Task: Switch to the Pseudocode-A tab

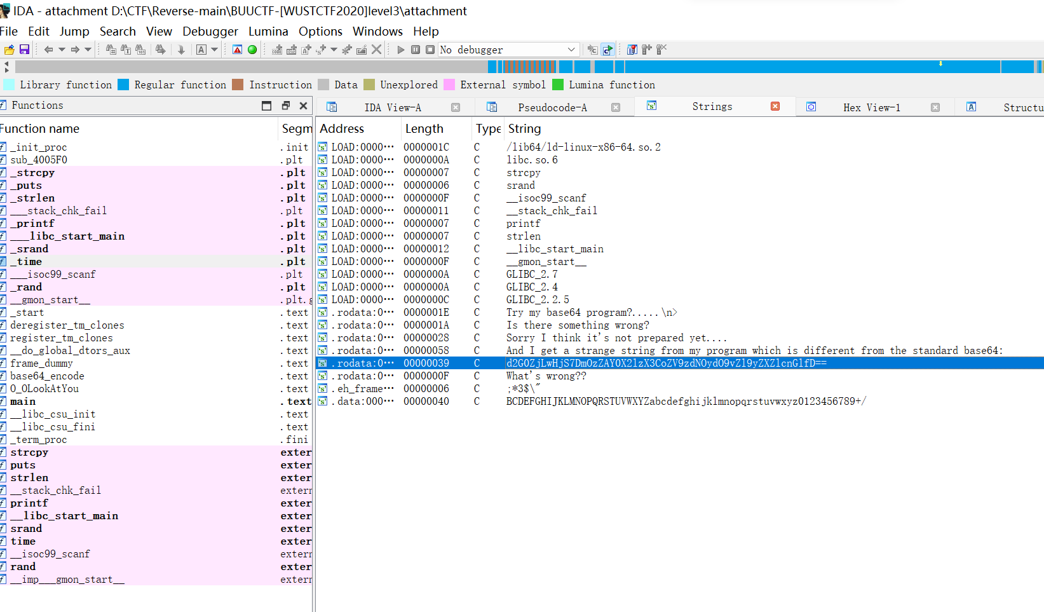Action: coord(552,107)
